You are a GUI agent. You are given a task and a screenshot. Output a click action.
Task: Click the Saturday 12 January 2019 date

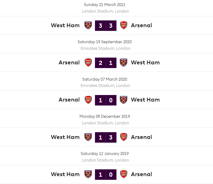click(105, 154)
